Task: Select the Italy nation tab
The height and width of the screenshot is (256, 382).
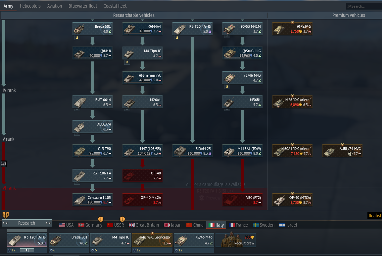Action: click(x=216, y=225)
